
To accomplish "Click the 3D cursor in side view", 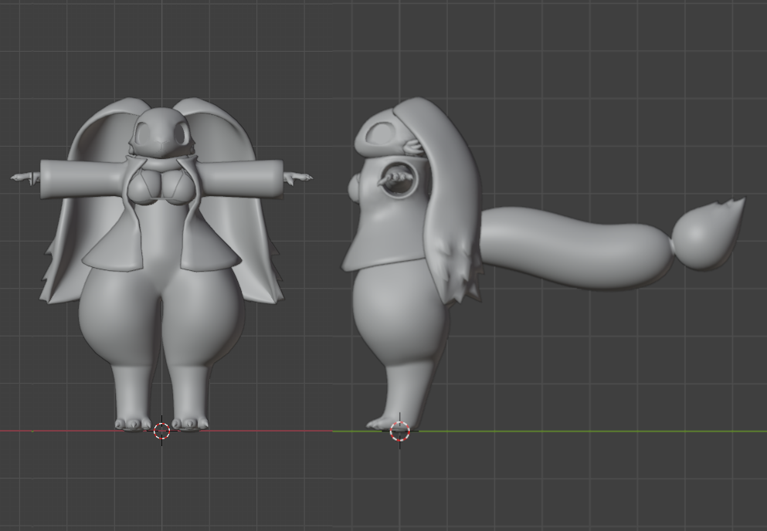I will pos(400,431).
